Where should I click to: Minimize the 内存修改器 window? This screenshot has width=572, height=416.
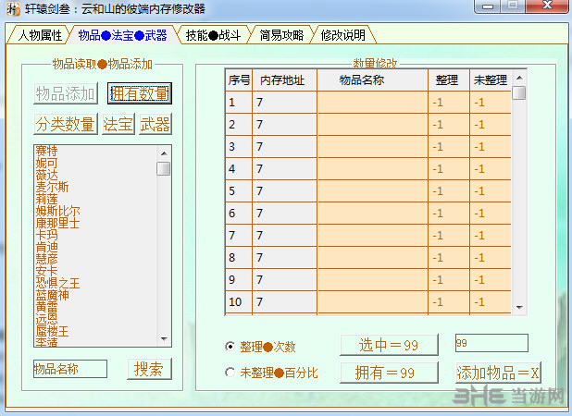[x=488, y=6]
